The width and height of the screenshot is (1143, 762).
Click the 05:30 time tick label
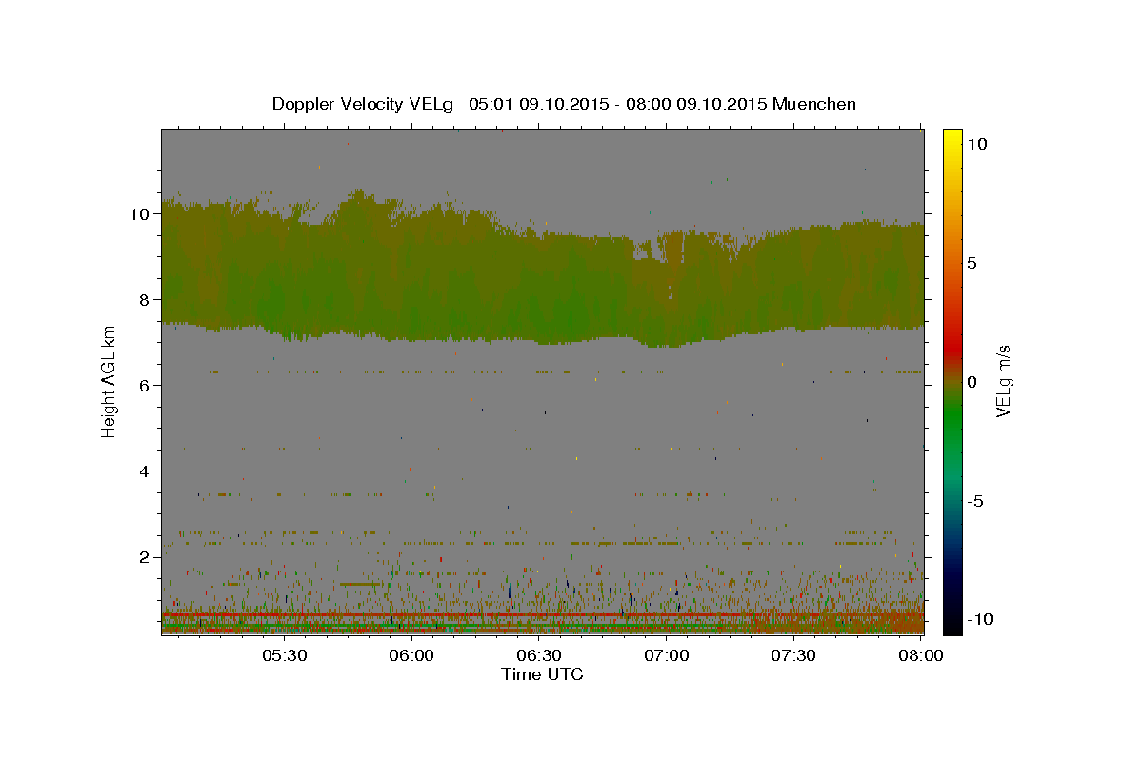284,655
